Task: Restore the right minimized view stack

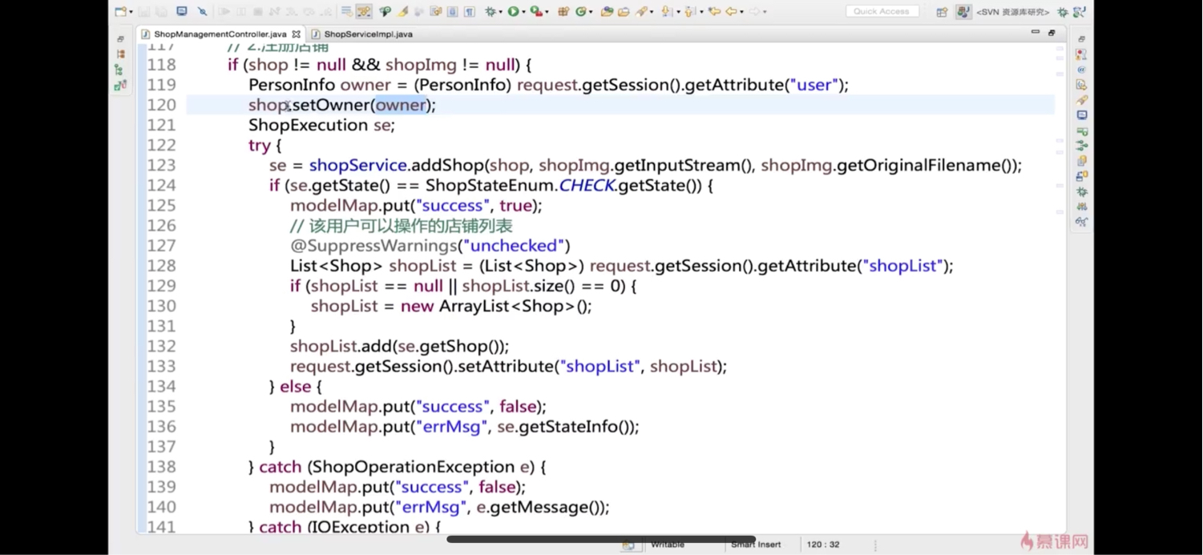Action: click(1081, 38)
